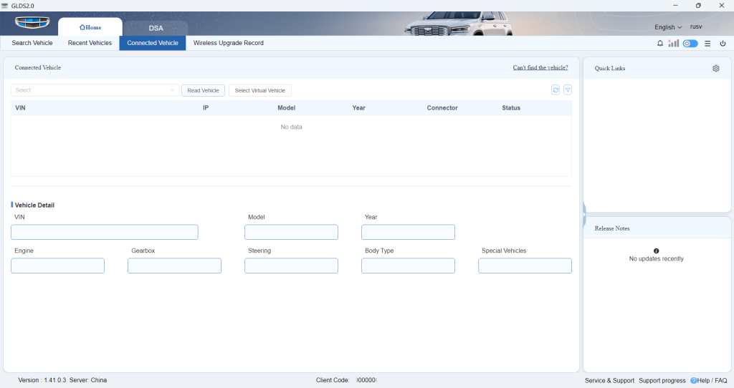
Task: Open the vehicle list filter
Action: click(568, 89)
